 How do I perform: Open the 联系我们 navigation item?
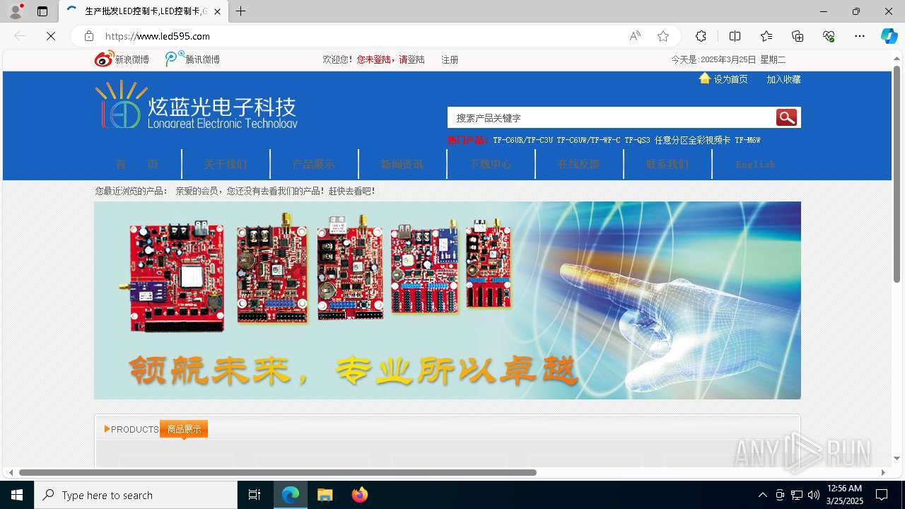point(667,164)
